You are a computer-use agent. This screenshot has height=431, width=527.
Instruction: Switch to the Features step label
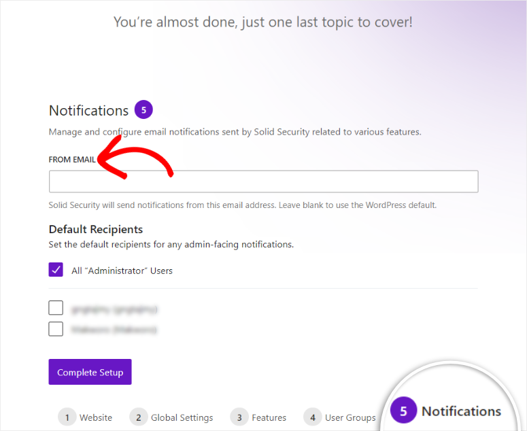coord(268,417)
